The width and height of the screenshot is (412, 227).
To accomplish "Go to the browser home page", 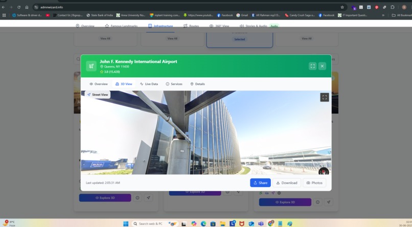I will coord(27,7).
